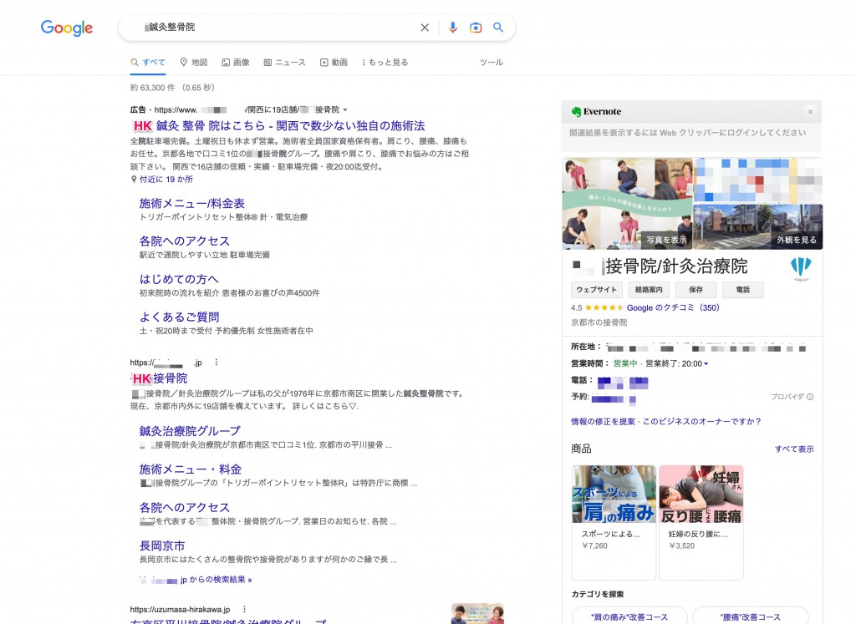
Task: Click すべて表示 next to 商品
Action: pyautogui.click(x=794, y=449)
